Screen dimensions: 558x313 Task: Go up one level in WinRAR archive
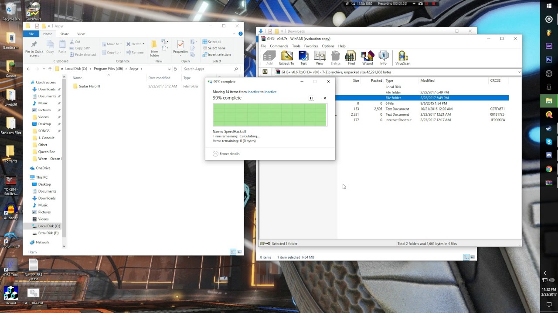265,72
